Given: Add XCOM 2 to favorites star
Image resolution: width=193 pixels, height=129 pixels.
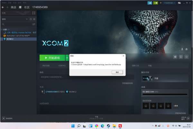Looking at the screenshot, I should tap(187, 57).
